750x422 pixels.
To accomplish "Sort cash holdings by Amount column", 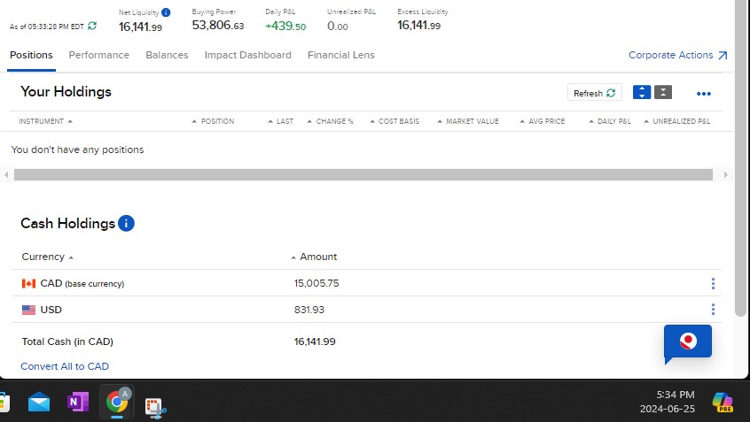I will tap(317, 257).
